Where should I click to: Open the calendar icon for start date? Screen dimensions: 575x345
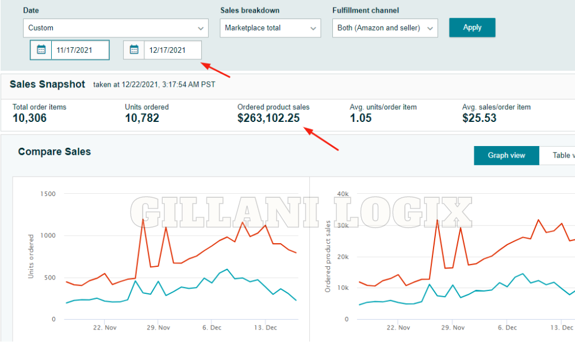pyautogui.click(x=41, y=50)
